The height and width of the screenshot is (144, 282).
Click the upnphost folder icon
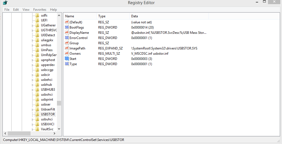click(37, 60)
